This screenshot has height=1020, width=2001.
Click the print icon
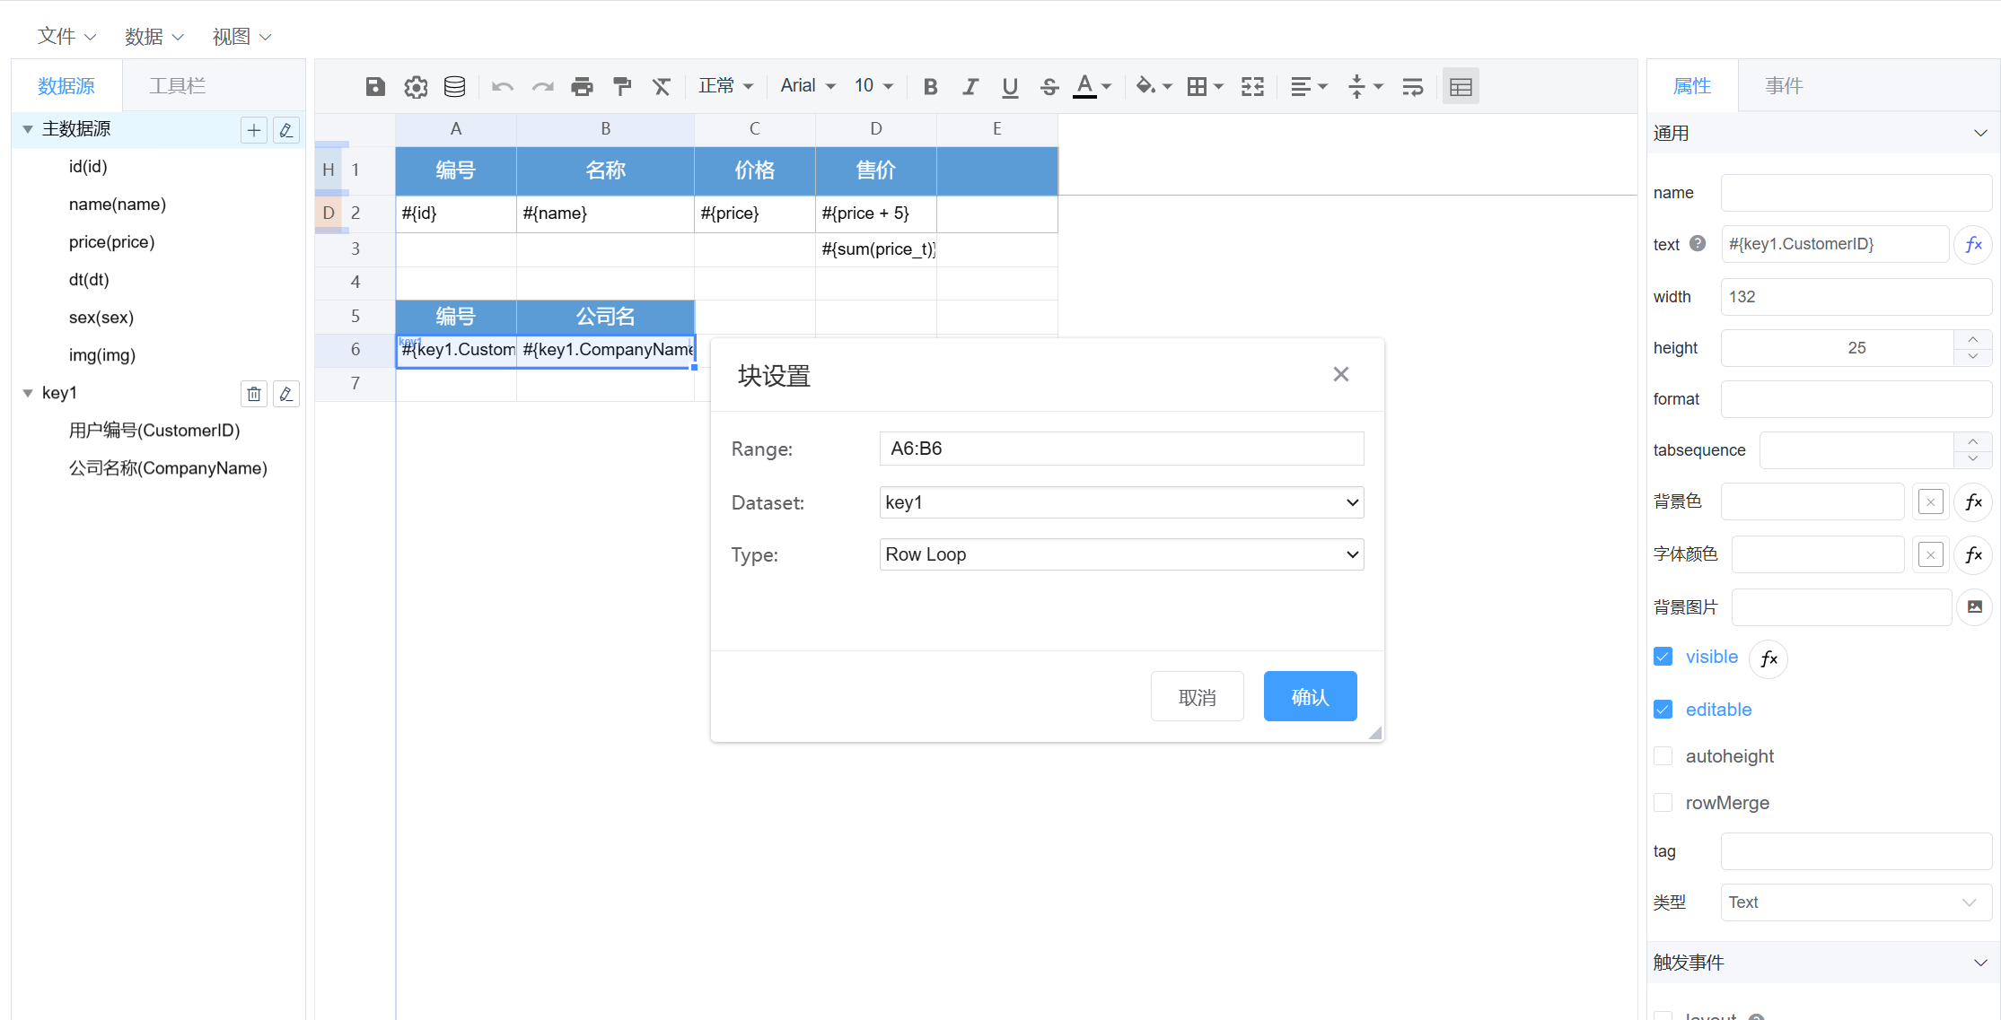(582, 86)
